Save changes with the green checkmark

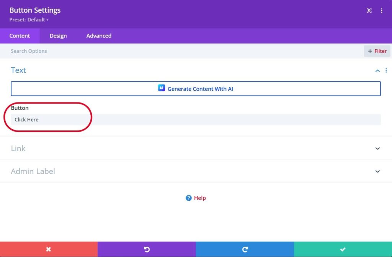343,249
